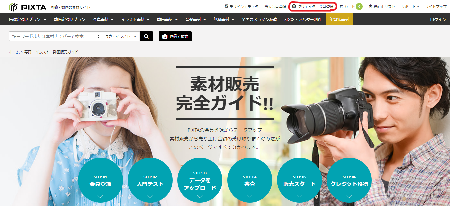450x206 pixels.
Task: Open the 写真・イラスト search type dropdown
Action: [119, 36]
